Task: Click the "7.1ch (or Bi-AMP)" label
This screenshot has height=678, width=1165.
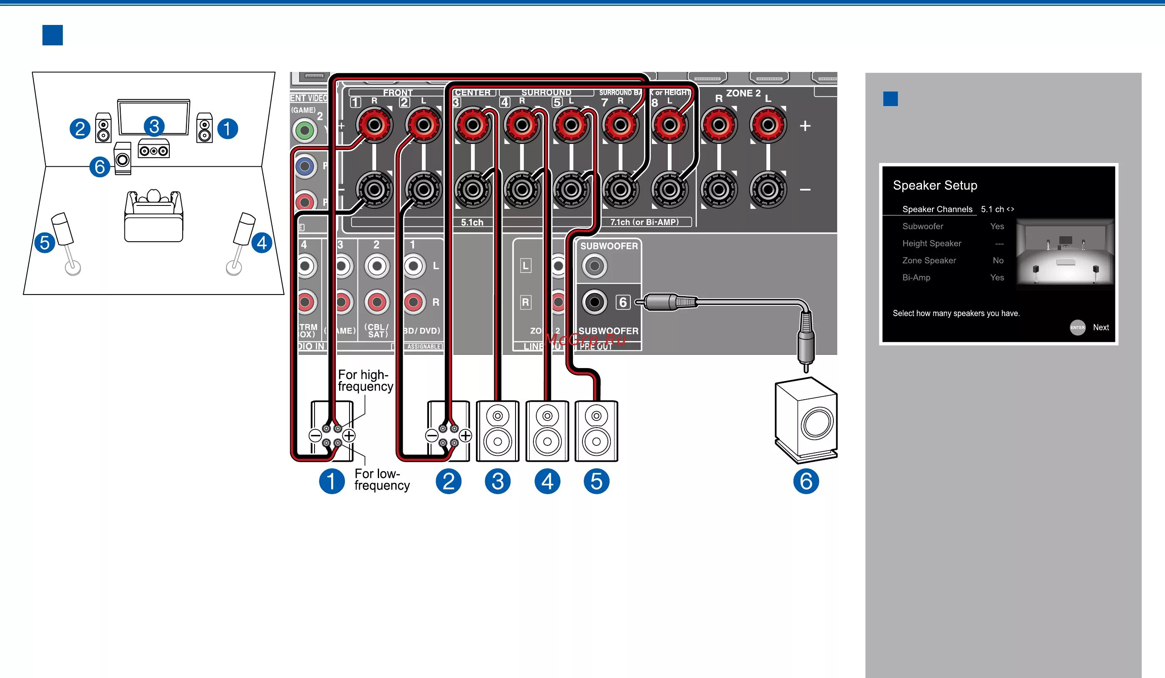Action: click(x=644, y=222)
